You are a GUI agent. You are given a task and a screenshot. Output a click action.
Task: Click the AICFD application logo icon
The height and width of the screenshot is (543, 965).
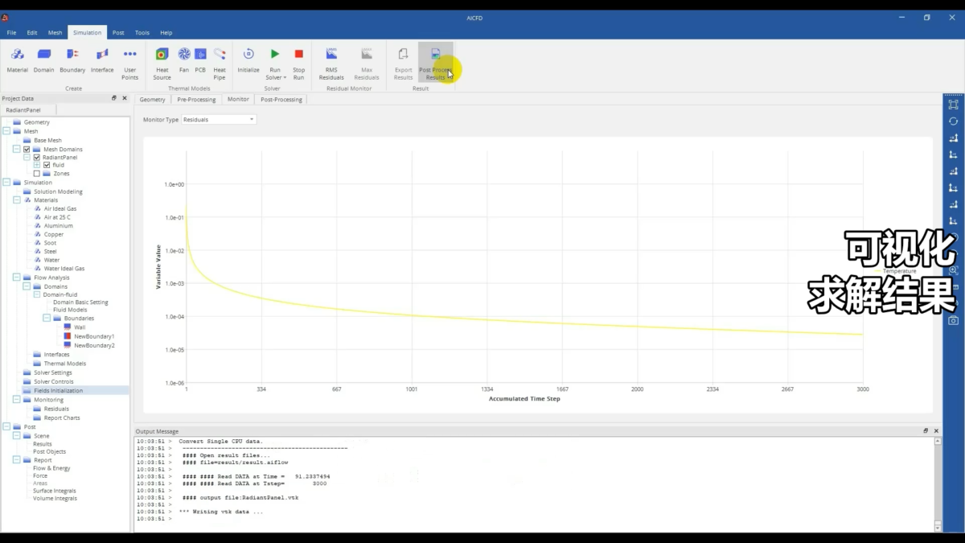tap(5, 17)
